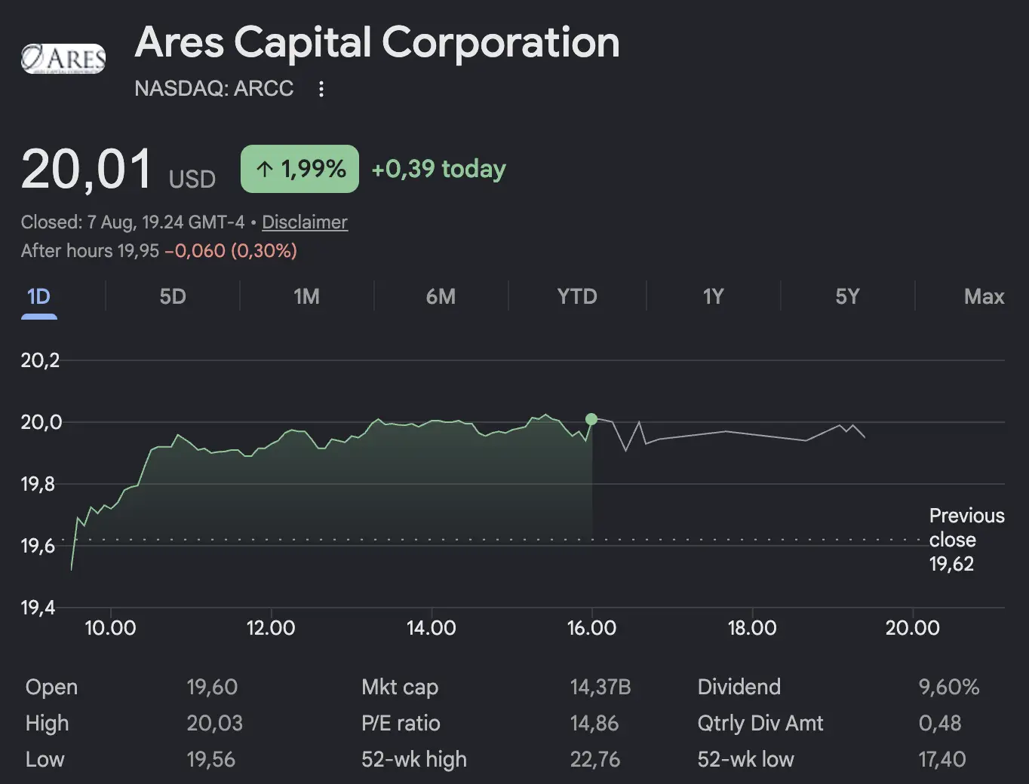Click the Closed: 7 Aug timestamp
This screenshot has height=784, width=1029.
tap(133, 222)
